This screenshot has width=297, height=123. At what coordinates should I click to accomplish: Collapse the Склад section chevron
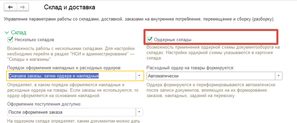tap(7, 33)
